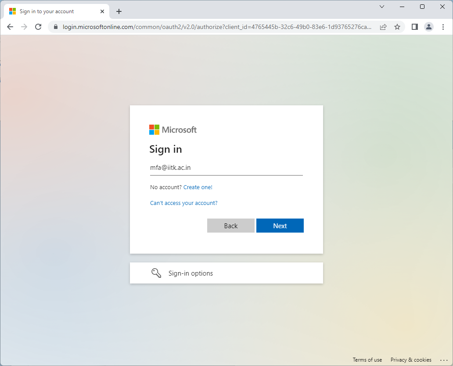Click the browser forward arrow

click(24, 27)
